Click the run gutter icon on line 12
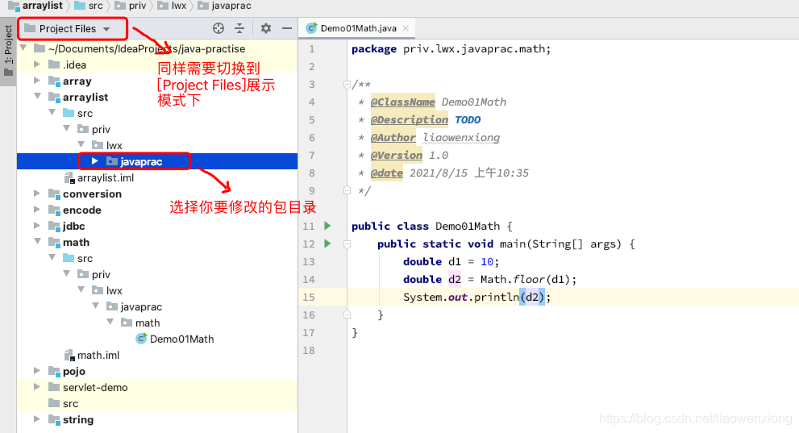The width and height of the screenshot is (799, 433). click(x=327, y=244)
